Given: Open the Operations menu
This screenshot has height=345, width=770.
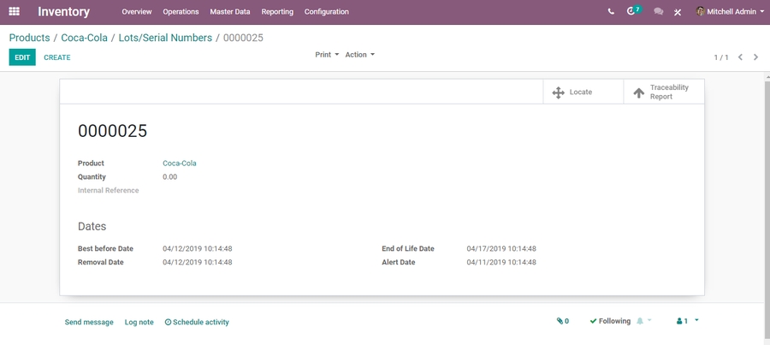Looking at the screenshot, I should (x=181, y=12).
